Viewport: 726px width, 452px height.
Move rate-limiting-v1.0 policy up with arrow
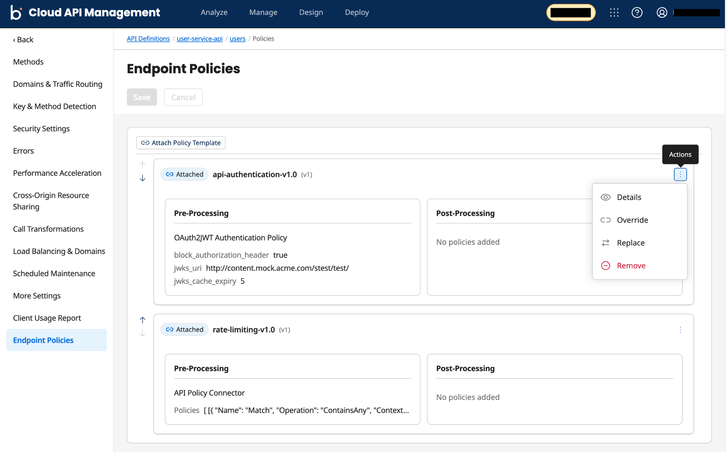(x=143, y=320)
